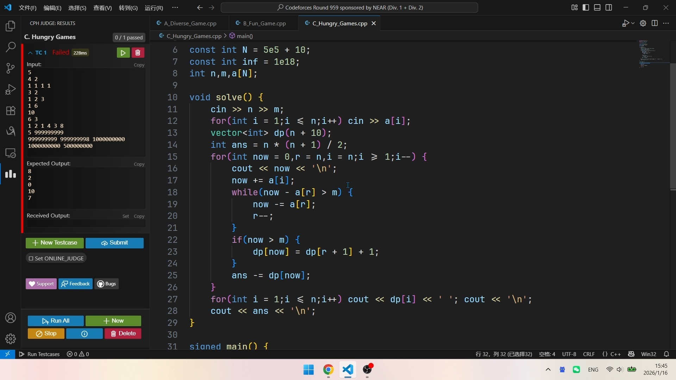Toggle the bottom panel layout button
Image resolution: width=676 pixels, height=380 pixels.
point(597,7)
